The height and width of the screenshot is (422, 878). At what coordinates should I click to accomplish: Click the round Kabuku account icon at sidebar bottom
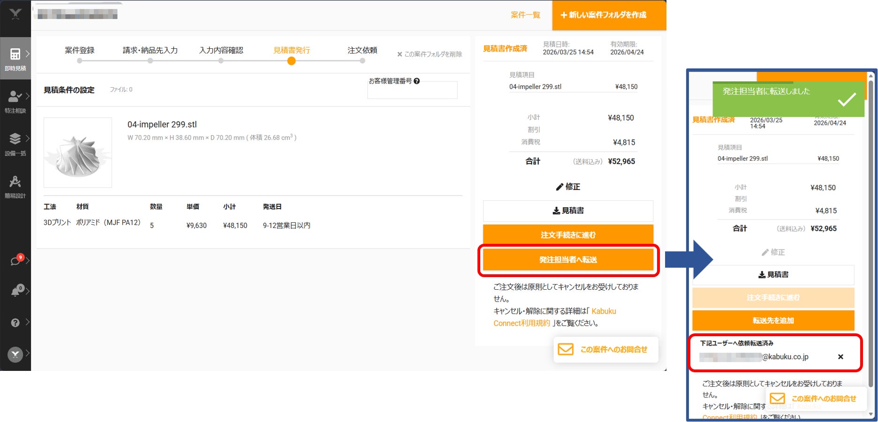coord(15,354)
